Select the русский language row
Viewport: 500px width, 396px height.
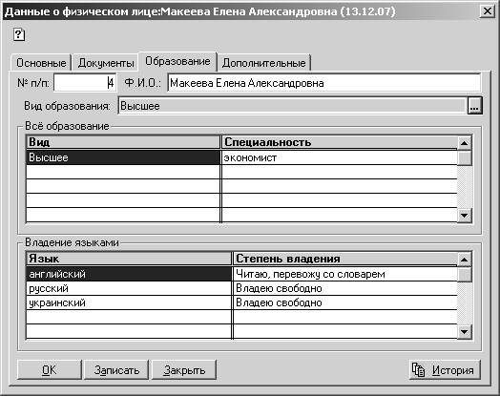coord(241,288)
